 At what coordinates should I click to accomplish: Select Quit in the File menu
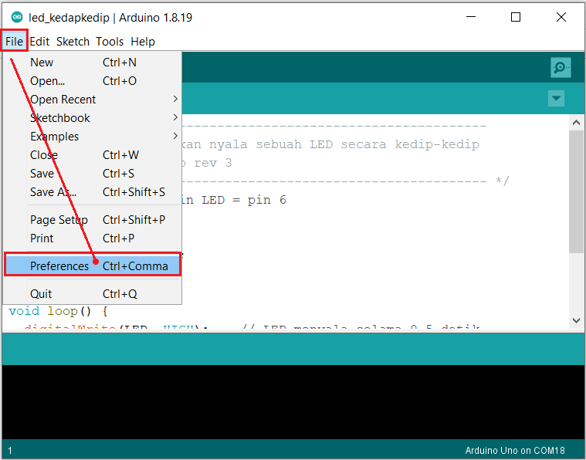click(x=93, y=294)
